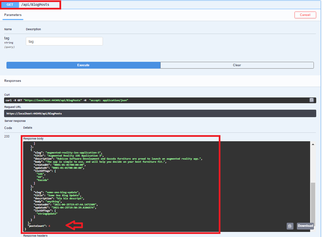This screenshot has height=237, width=322.
Task: Click the Code column header
Action: (8, 128)
